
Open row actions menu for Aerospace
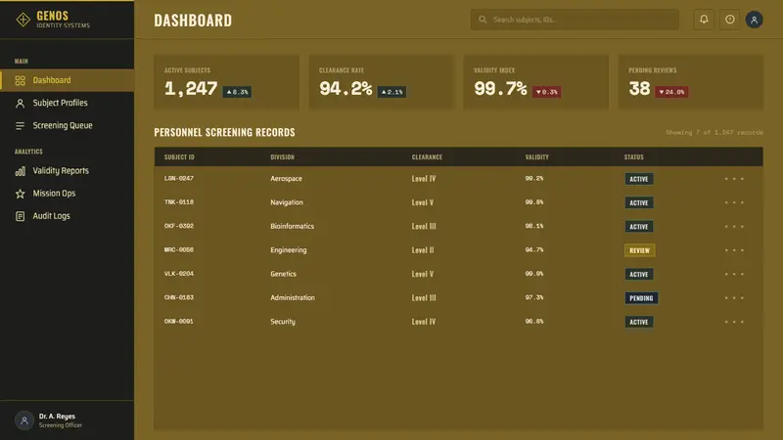click(734, 179)
